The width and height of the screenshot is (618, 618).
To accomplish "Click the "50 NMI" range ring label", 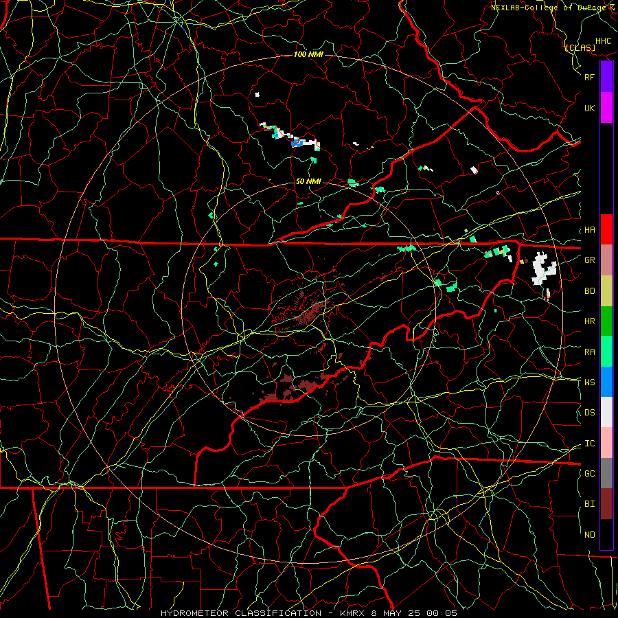I will coord(308,181).
